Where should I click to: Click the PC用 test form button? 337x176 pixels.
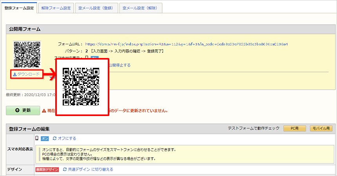294,128
